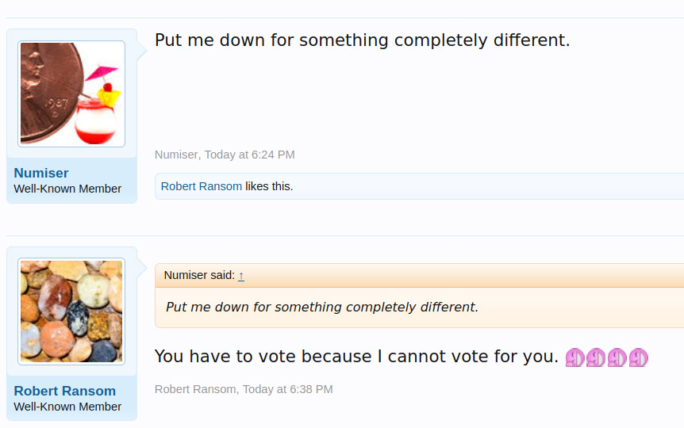Screen dimensions: 684x428
Task: Click the "Numiser said:" quote header
Action: click(x=199, y=275)
